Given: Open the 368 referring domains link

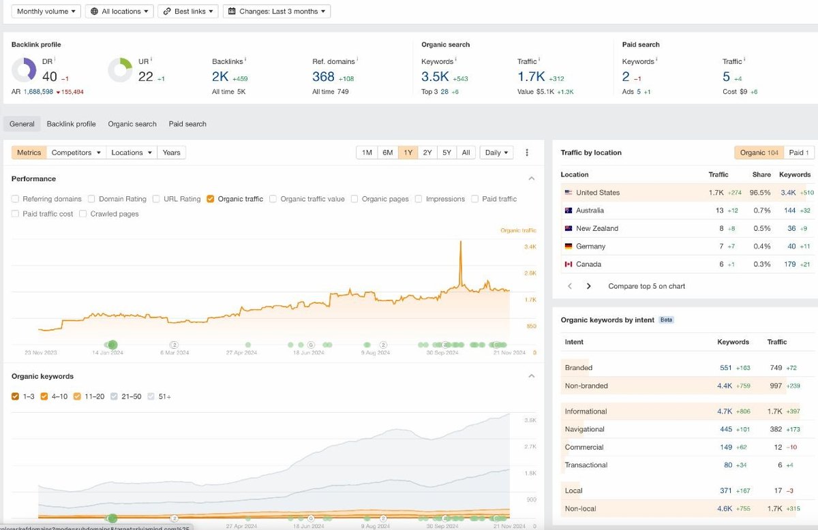Looking at the screenshot, I should coord(324,77).
